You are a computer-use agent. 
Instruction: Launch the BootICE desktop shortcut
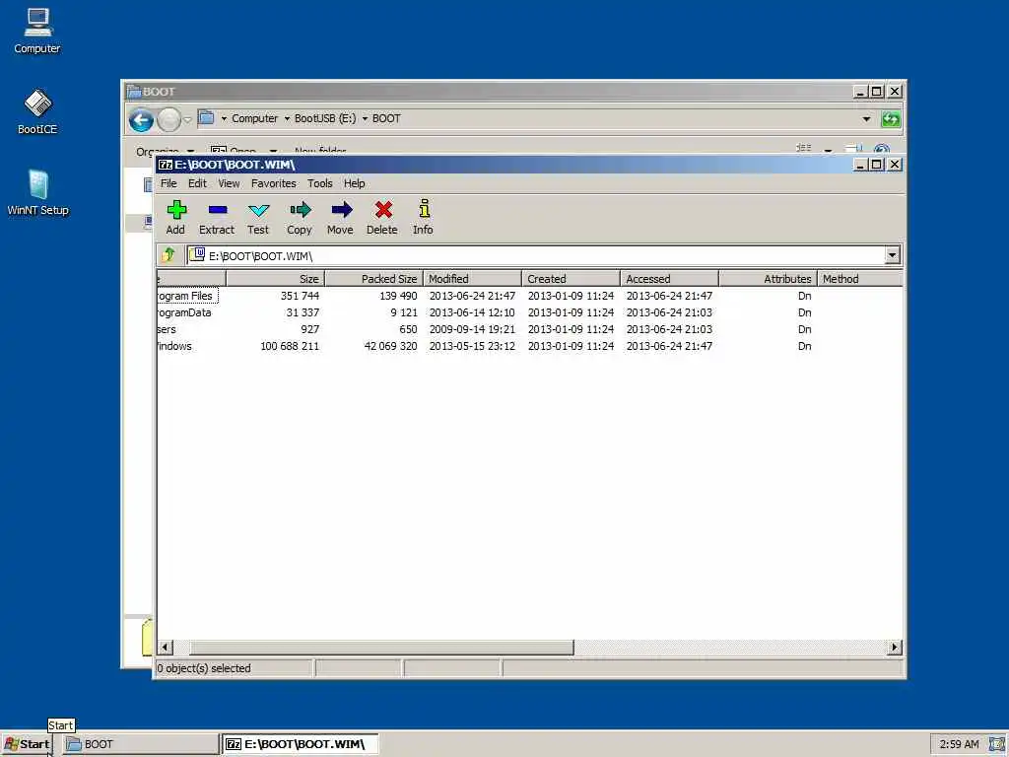coord(37,111)
